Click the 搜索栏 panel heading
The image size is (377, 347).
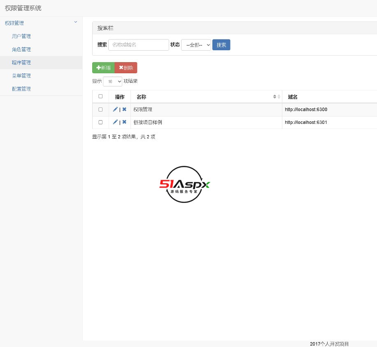point(105,28)
